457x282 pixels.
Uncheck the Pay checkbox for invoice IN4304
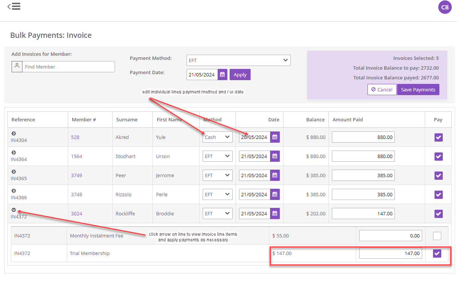coord(438,137)
